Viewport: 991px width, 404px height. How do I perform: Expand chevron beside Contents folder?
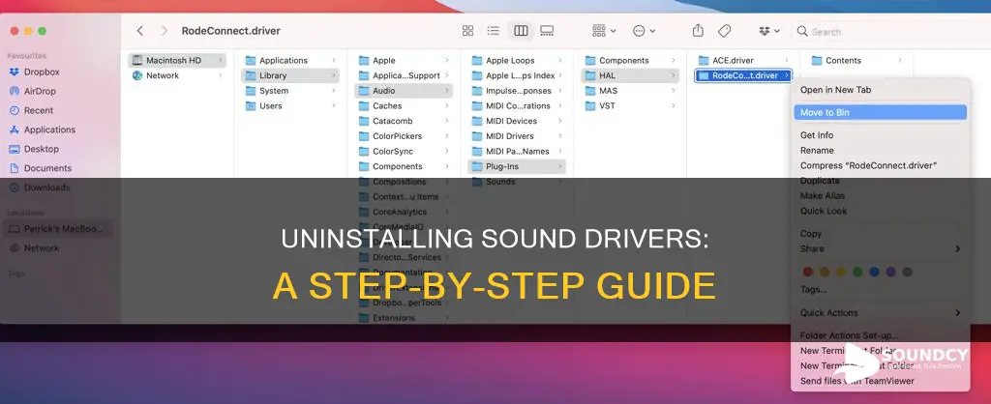[x=899, y=60]
